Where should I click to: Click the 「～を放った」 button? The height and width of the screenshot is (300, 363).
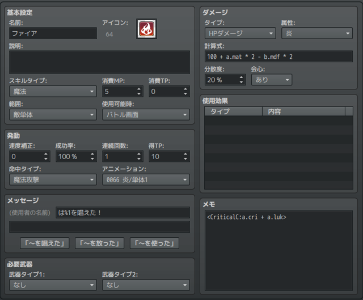(100, 243)
